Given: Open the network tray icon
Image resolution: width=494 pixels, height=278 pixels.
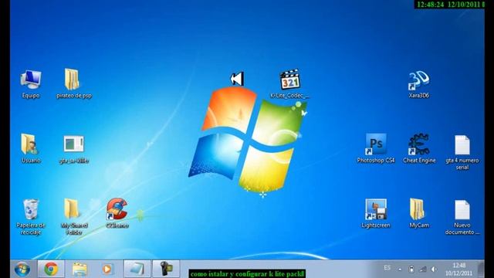Looking at the screenshot, I should [423, 270].
